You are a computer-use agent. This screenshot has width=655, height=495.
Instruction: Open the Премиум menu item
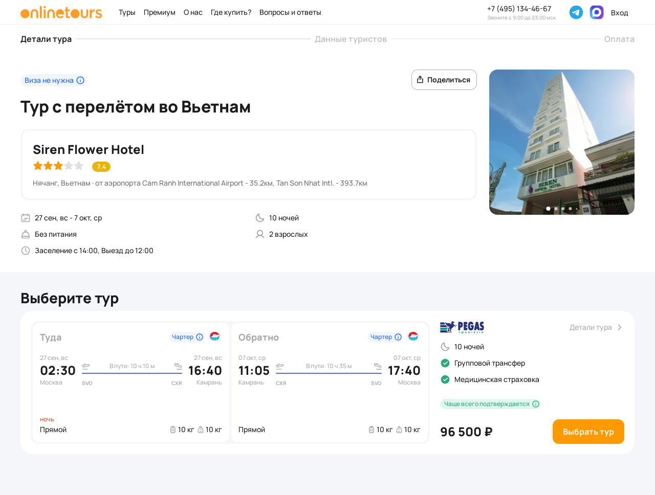tap(160, 12)
